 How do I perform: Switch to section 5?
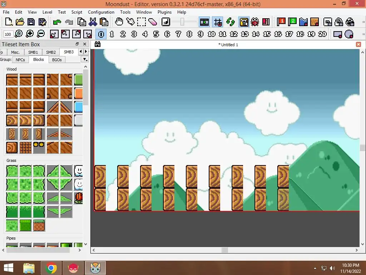tap(156, 34)
